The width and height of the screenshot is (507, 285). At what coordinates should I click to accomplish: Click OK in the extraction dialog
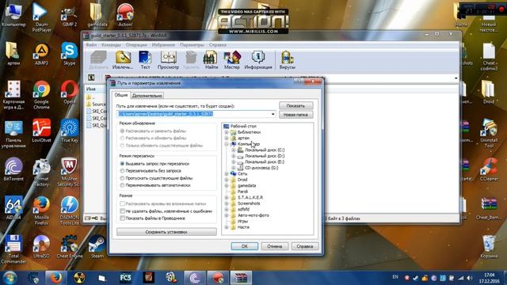pyautogui.click(x=245, y=246)
